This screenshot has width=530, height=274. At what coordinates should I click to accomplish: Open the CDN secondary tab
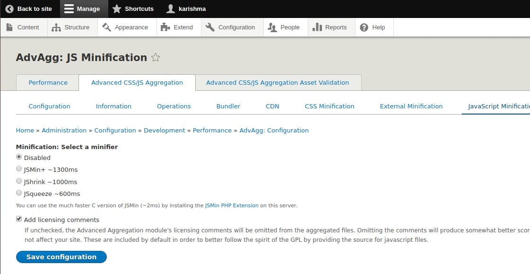point(272,106)
